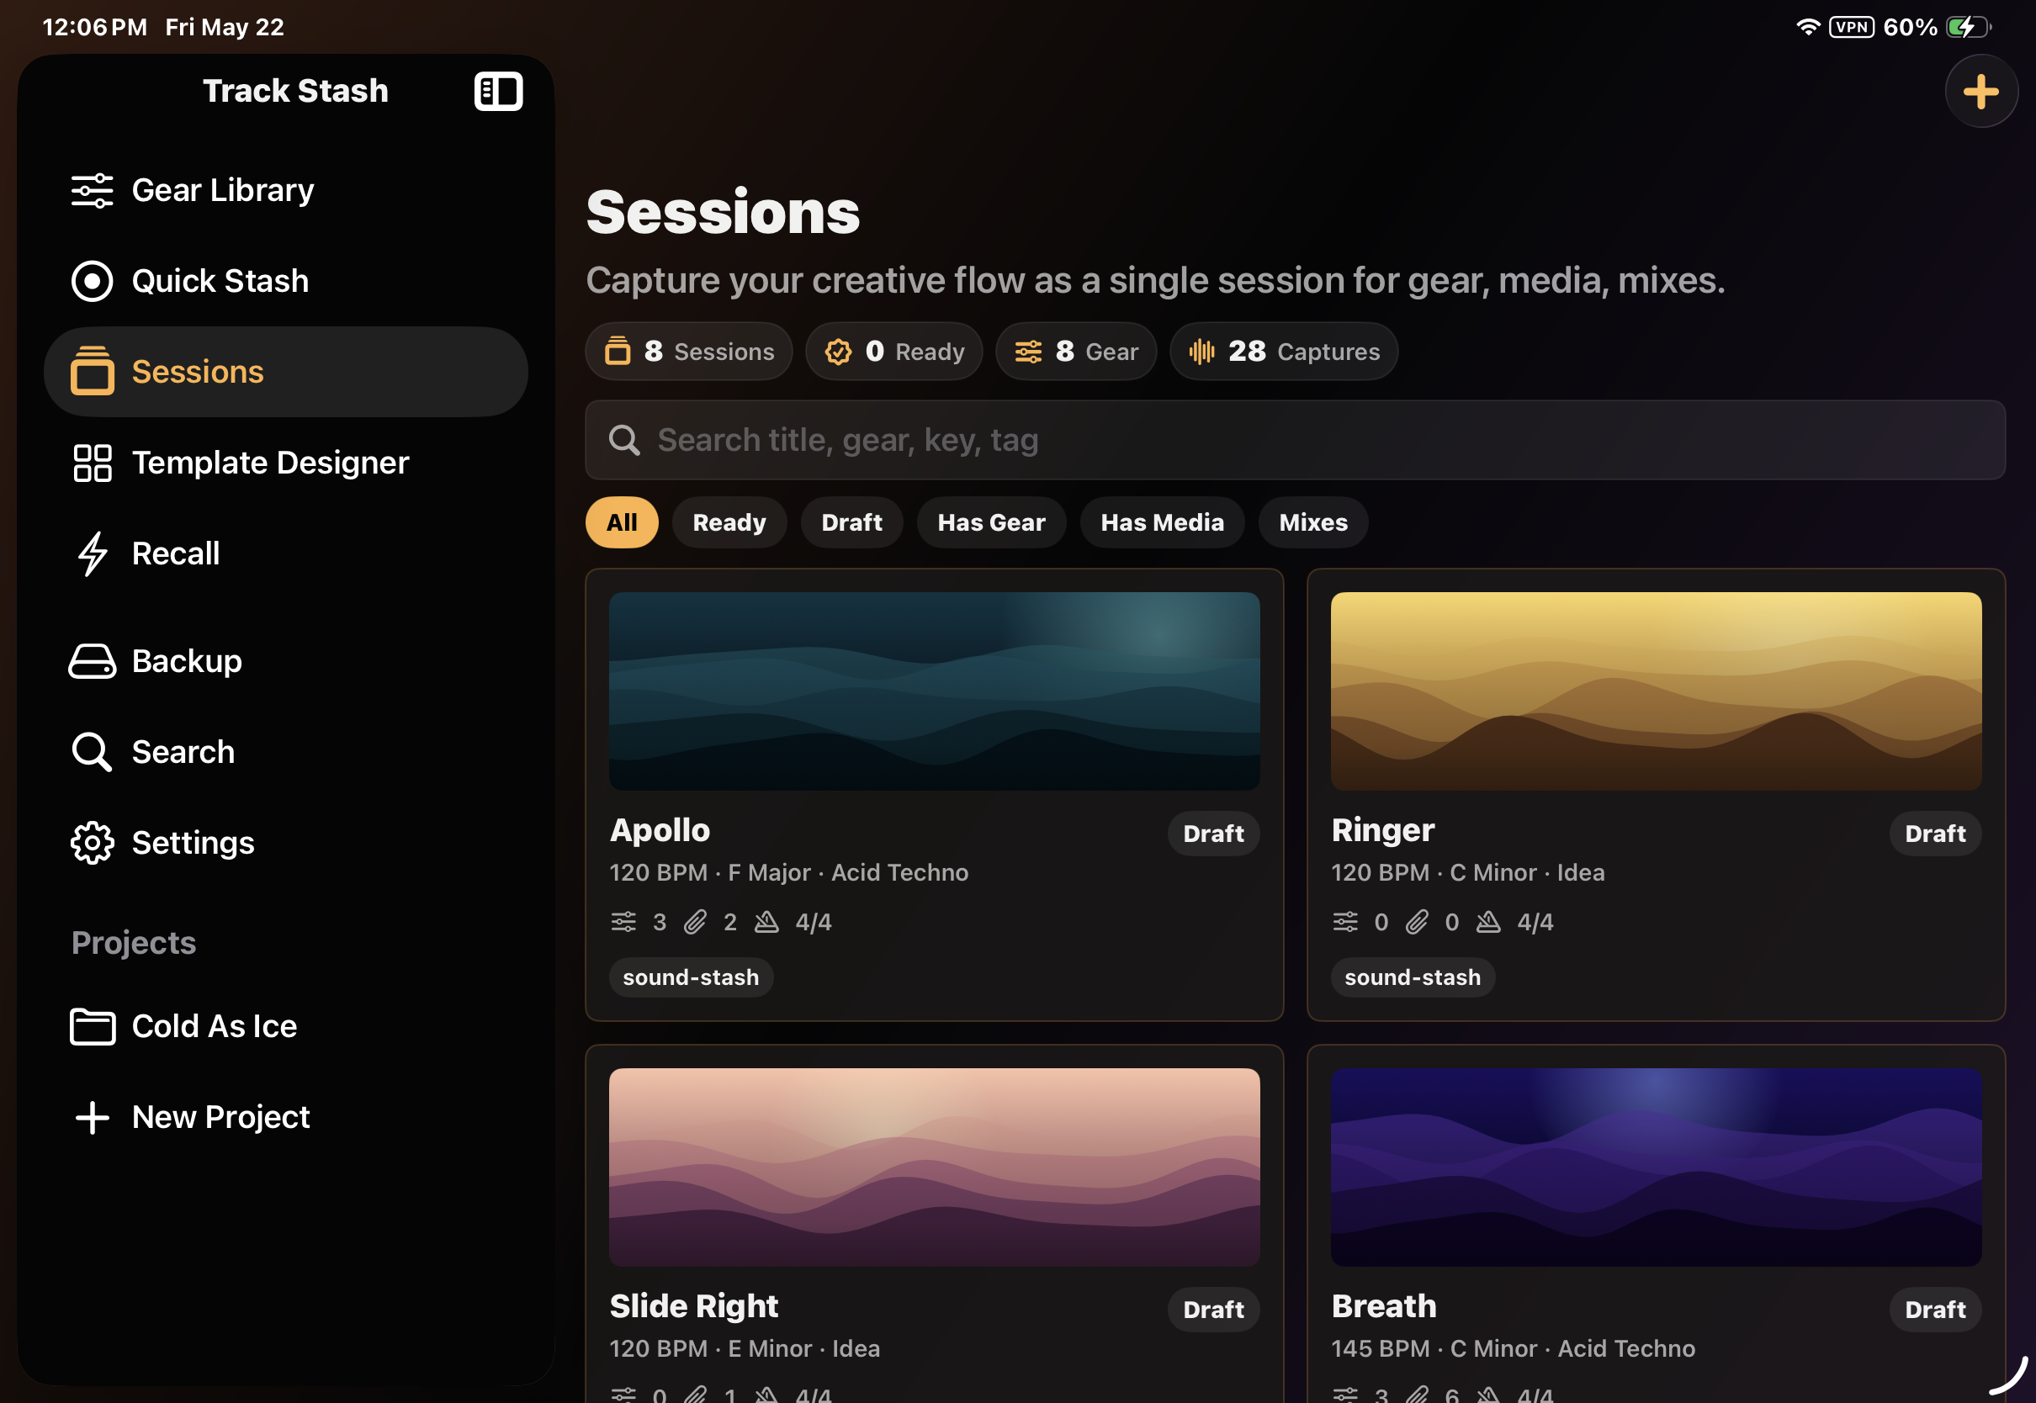Click the Draft badge on Slide Right
Image resolution: width=2036 pixels, height=1403 pixels.
coord(1214,1310)
